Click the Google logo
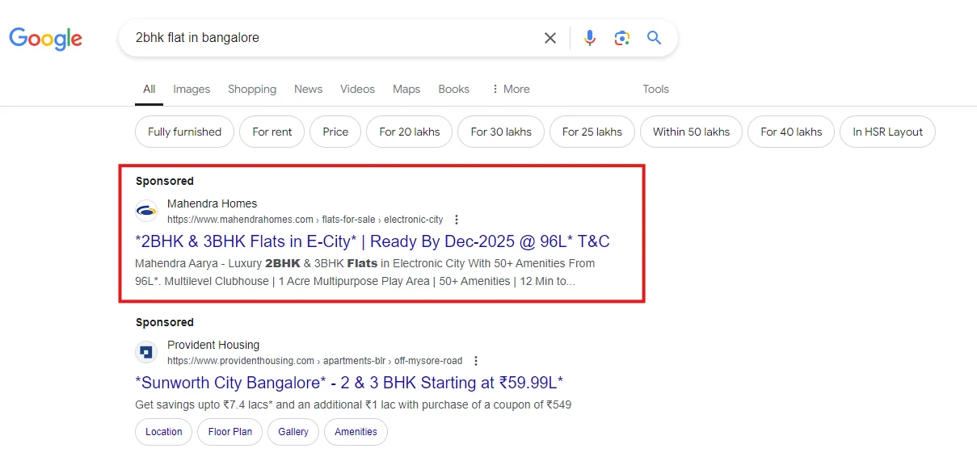 46,38
